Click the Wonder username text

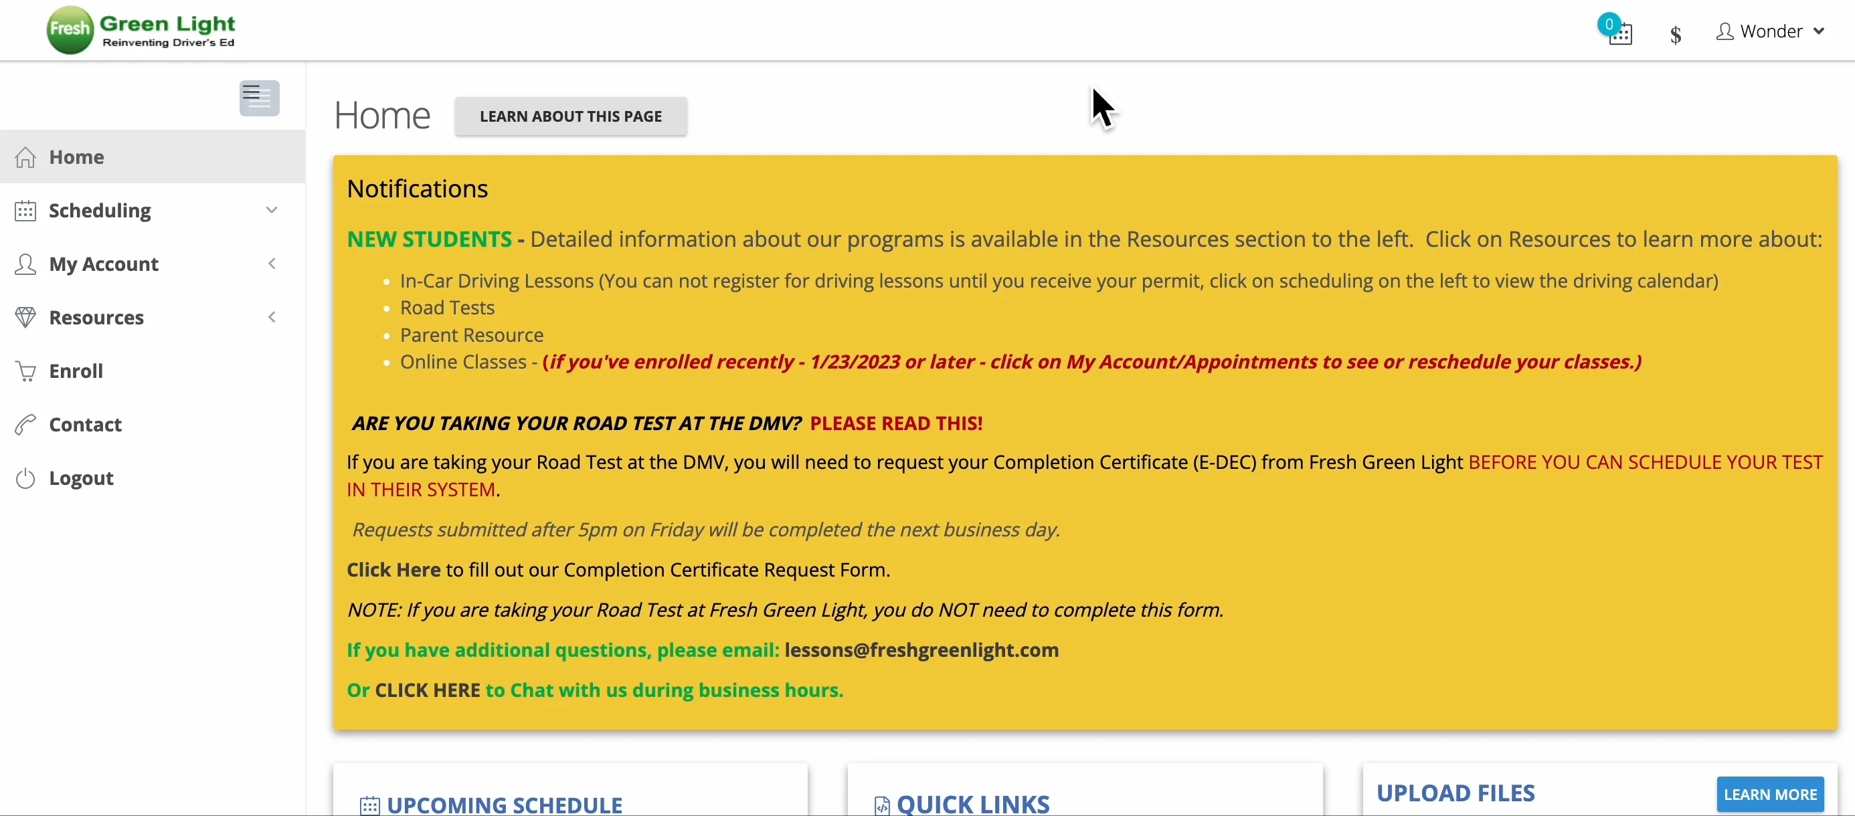pyautogui.click(x=1771, y=31)
